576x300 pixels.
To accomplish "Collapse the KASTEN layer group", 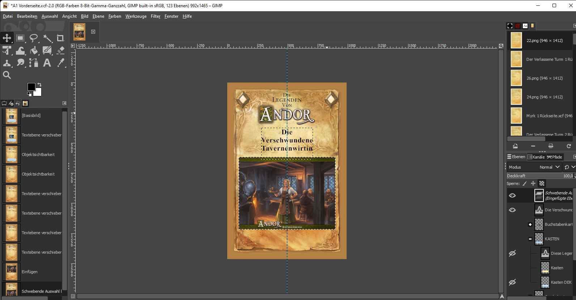I will pyautogui.click(x=530, y=239).
